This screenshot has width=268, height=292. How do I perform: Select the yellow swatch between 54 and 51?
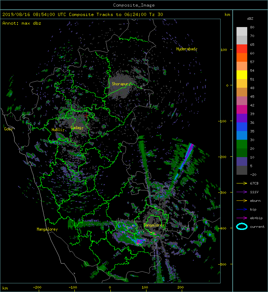[242, 75]
